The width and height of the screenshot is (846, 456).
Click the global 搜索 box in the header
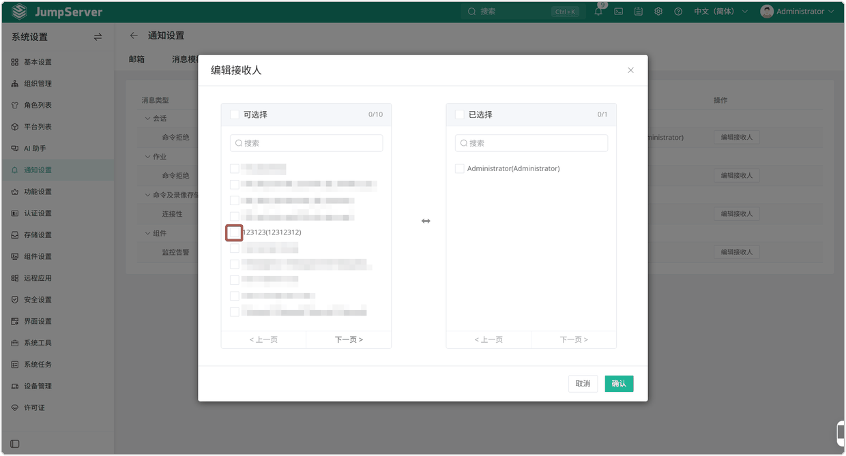pyautogui.click(x=523, y=12)
